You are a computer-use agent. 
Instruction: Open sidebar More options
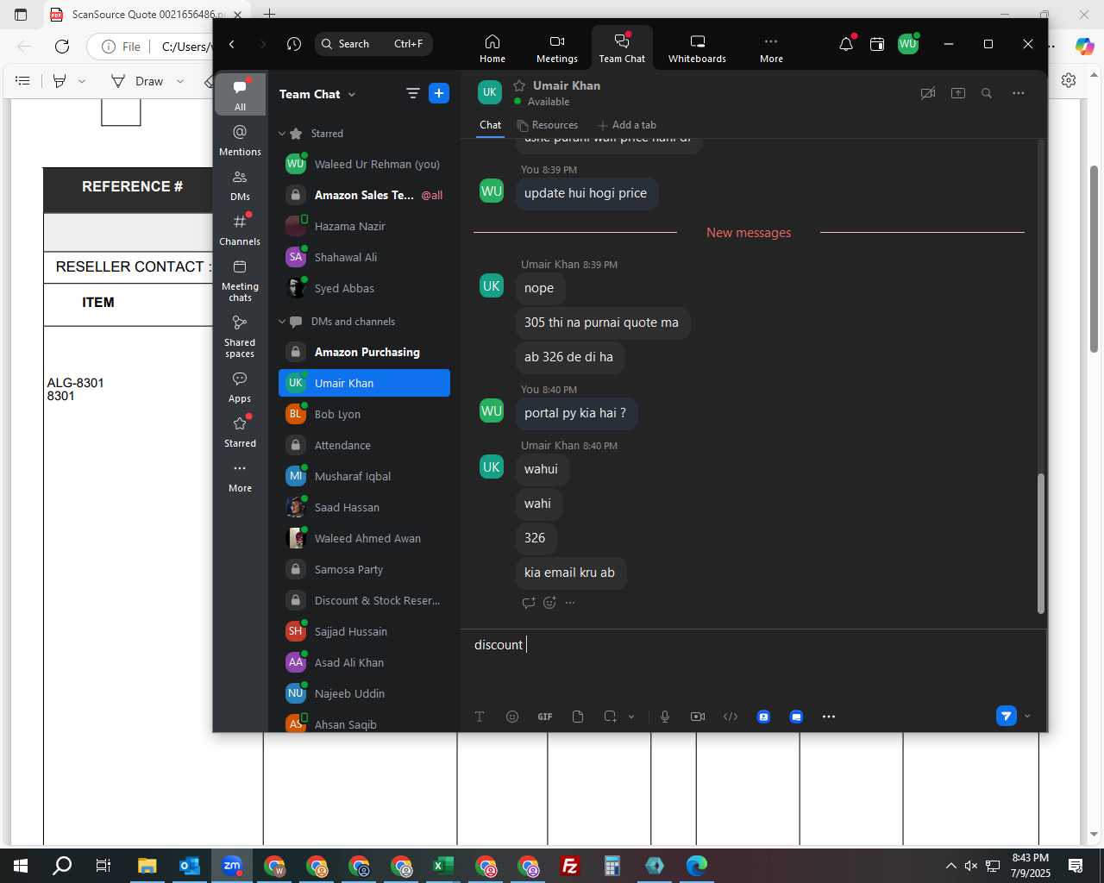[x=240, y=476]
